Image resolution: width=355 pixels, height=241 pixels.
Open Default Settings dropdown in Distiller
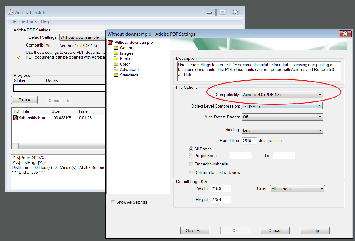tap(83, 37)
